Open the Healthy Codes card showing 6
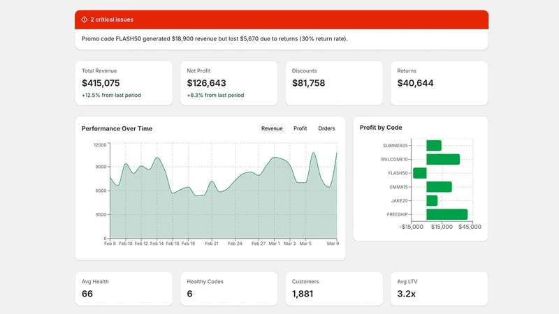This screenshot has width=559, height=314. click(x=229, y=289)
